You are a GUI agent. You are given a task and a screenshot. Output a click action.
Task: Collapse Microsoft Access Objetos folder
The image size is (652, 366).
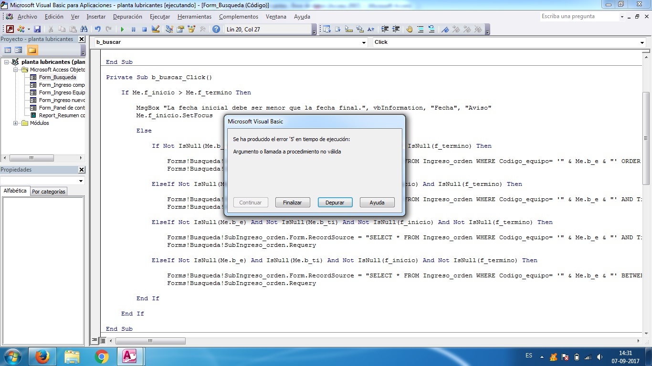(x=16, y=70)
